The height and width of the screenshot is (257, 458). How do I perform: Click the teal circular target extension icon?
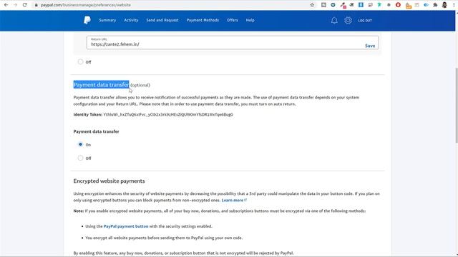pos(333,5)
